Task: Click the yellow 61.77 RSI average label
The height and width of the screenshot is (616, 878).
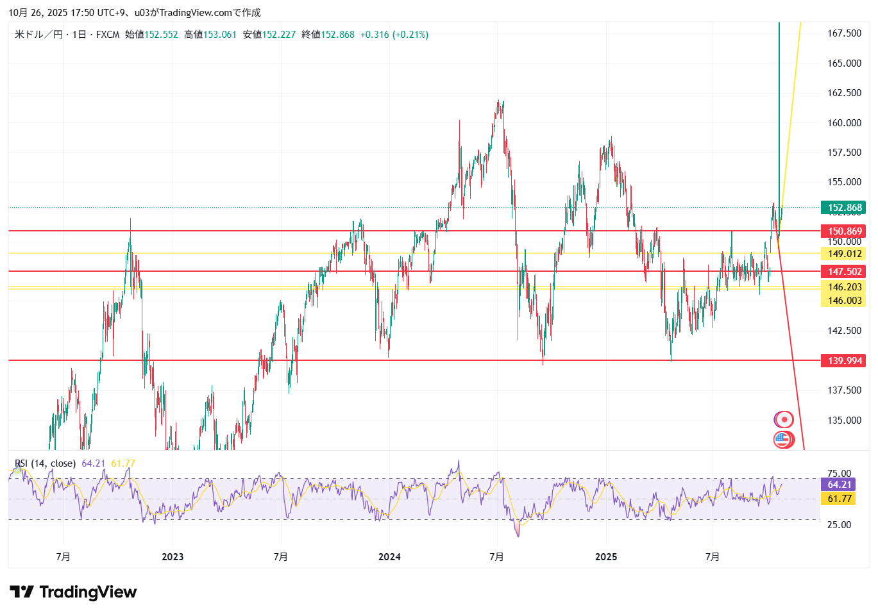Action: click(838, 499)
